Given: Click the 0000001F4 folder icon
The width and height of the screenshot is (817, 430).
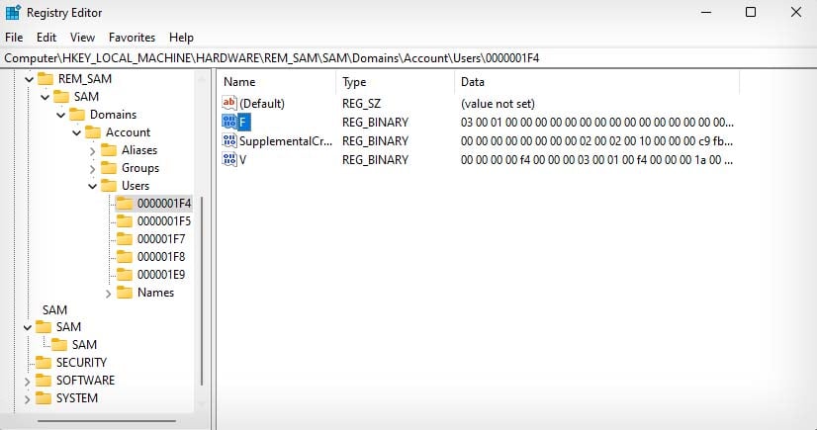Looking at the screenshot, I should tap(125, 204).
